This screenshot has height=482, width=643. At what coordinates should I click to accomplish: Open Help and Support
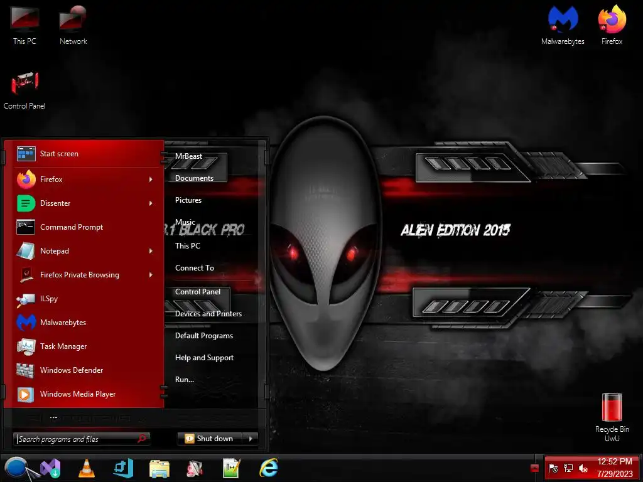[204, 358]
